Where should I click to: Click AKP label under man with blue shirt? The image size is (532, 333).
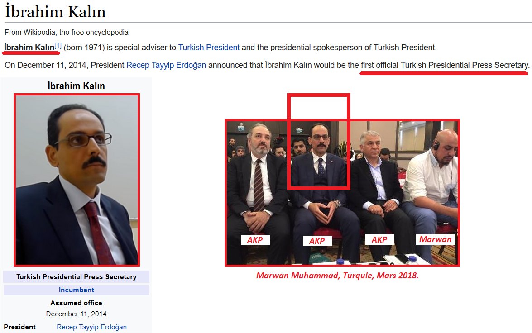(x=379, y=240)
